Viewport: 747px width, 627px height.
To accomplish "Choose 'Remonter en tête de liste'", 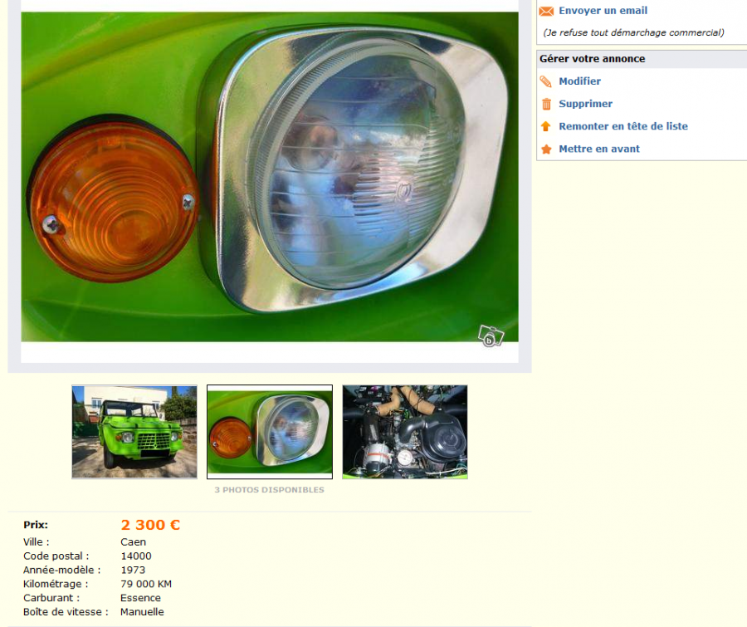I will coord(623,126).
